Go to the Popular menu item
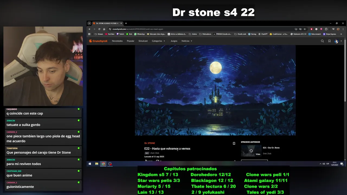 coord(131,41)
